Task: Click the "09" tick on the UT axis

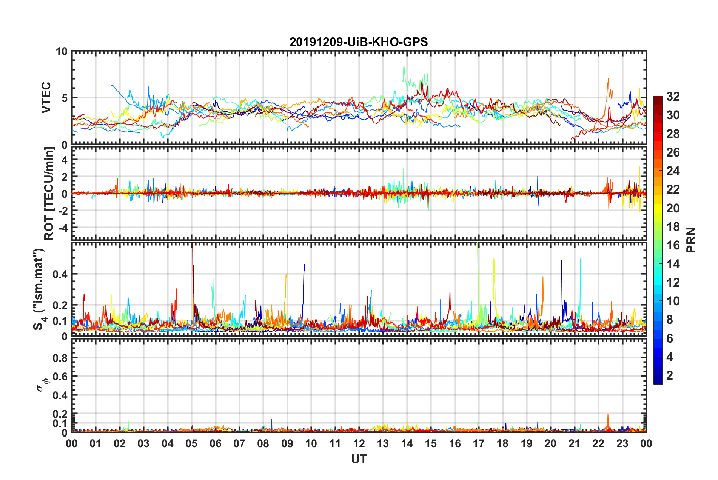Action: coord(287,443)
